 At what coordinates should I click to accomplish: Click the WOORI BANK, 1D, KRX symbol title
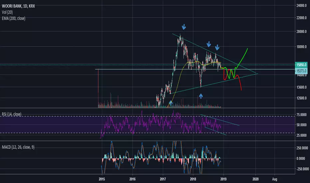click(18, 6)
